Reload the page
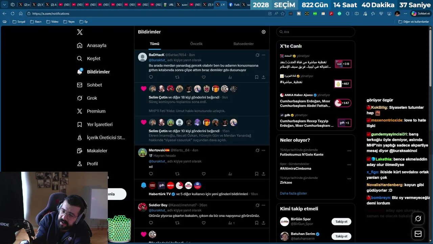The height and width of the screenshot is (244, 433). [13, 14]
